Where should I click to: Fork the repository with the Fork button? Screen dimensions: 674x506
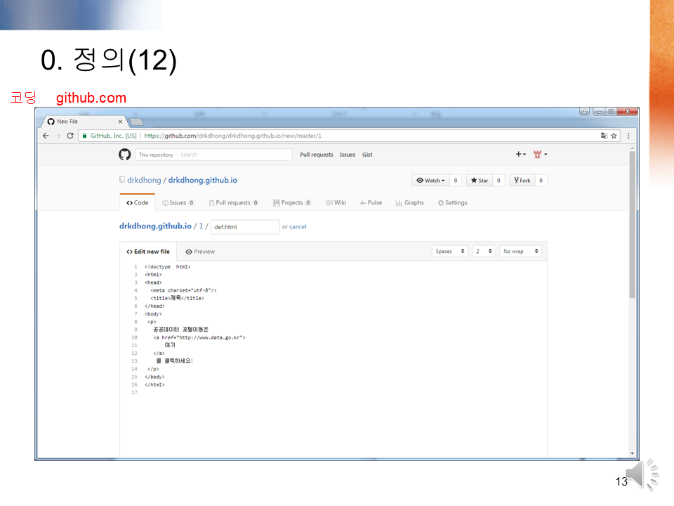(522, 181)
